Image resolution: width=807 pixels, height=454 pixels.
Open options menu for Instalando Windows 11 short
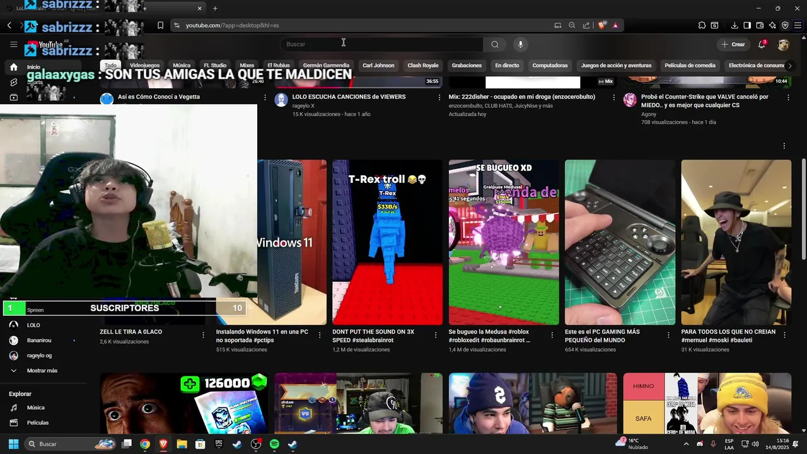[320, 335]
